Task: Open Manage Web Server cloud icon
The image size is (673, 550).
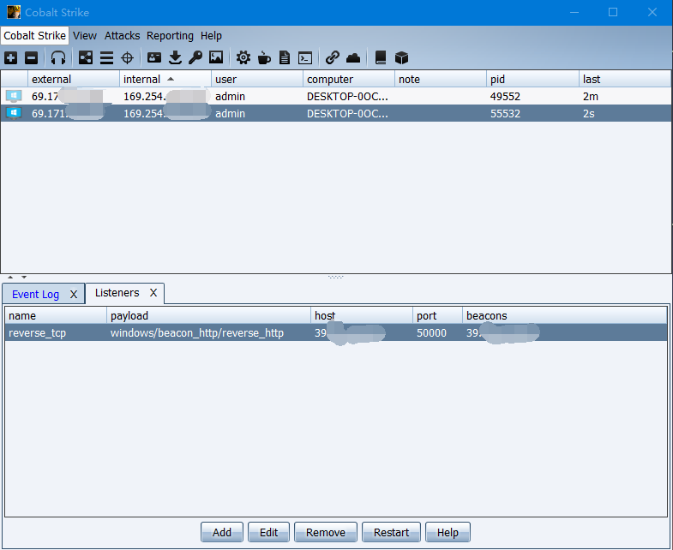Action: pos(353,57)
